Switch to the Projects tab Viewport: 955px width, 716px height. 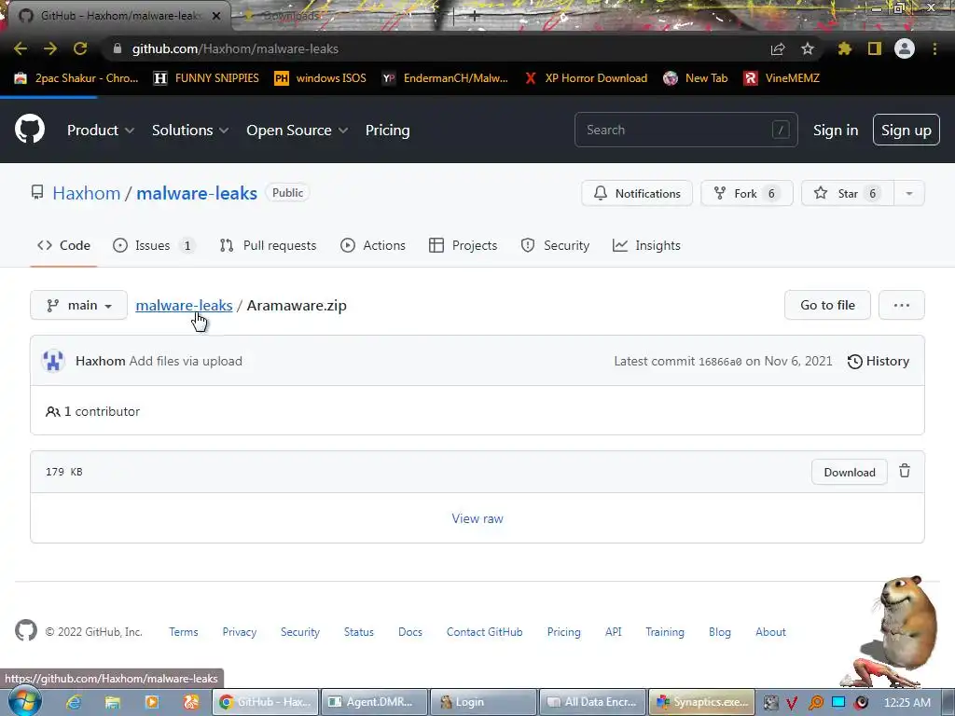coord(463,245)
